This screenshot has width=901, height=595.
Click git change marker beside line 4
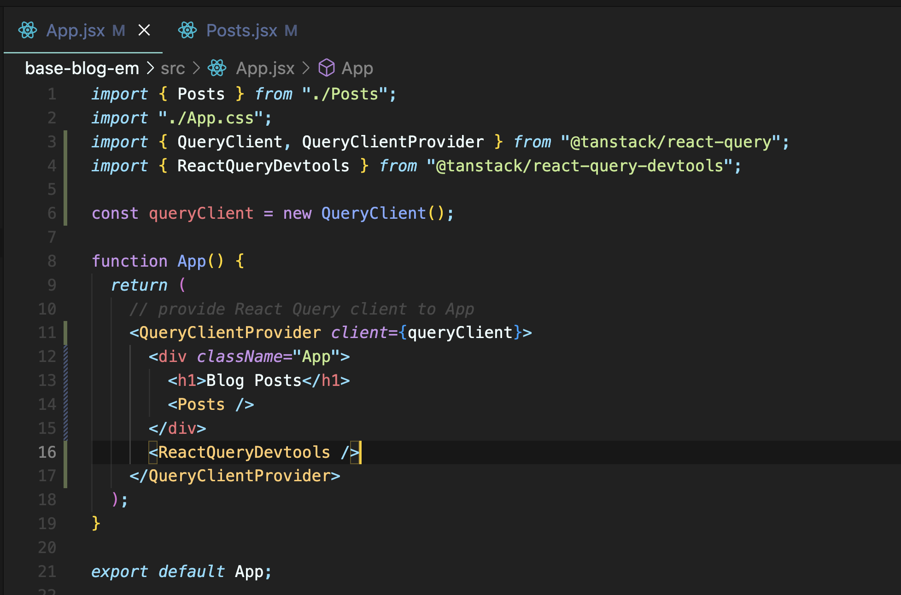point(65,166)
